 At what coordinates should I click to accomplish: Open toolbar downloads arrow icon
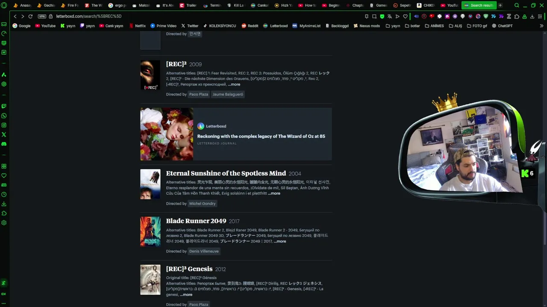point(532,16)
